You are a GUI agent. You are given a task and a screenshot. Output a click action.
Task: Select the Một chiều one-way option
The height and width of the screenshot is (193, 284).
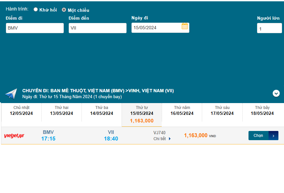[x=64, y=10]
